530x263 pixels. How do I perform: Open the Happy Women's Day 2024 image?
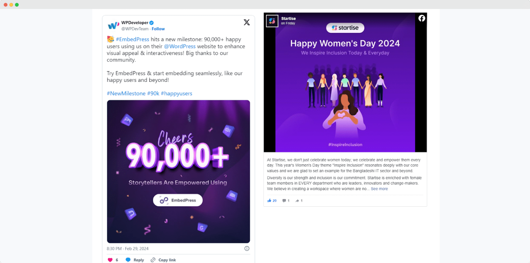coord(345,82)
